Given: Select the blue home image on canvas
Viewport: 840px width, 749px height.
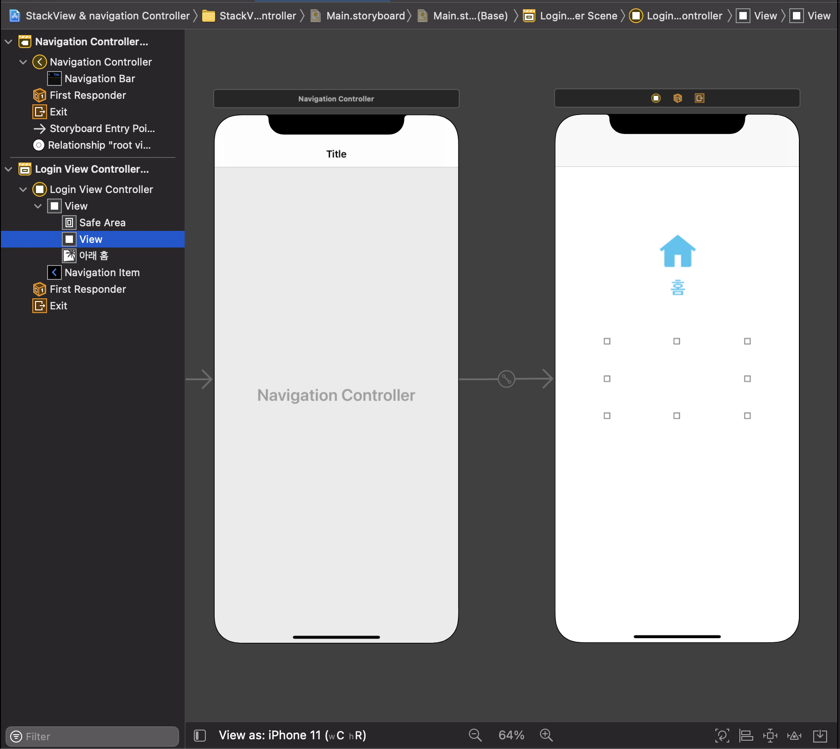Looking at the screenshot, I should click(x=678, y=251).
